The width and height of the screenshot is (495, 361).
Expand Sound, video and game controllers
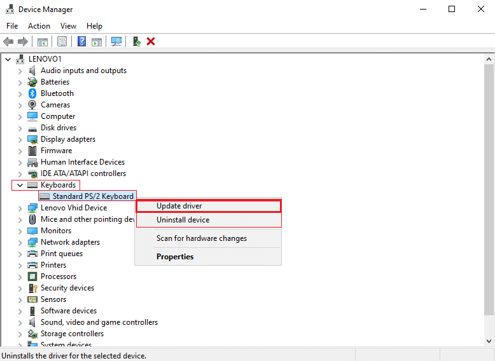click(x=20, y=322)
